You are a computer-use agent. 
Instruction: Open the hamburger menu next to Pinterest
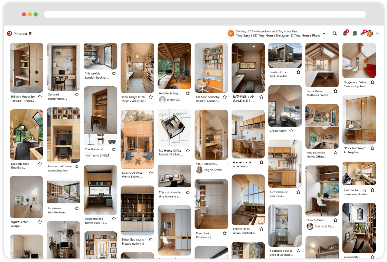click(30, 33)
